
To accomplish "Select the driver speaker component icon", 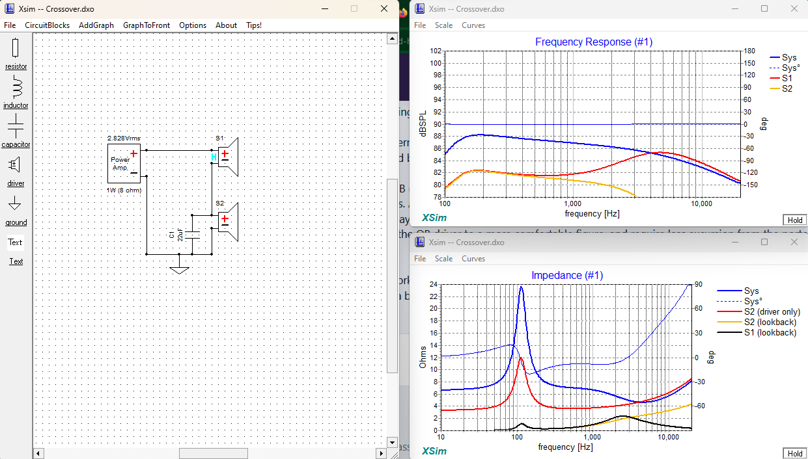I will coord(16,164).
